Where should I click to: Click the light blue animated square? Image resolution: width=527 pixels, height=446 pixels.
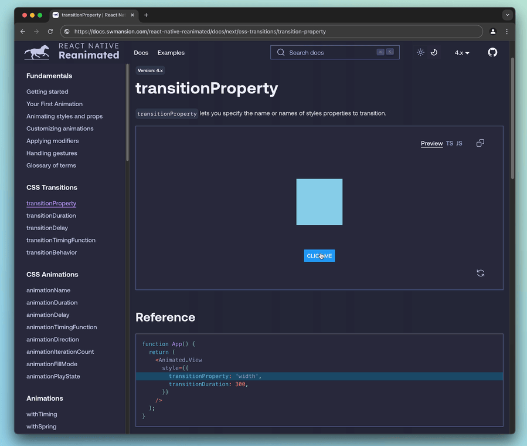[319, 202]
